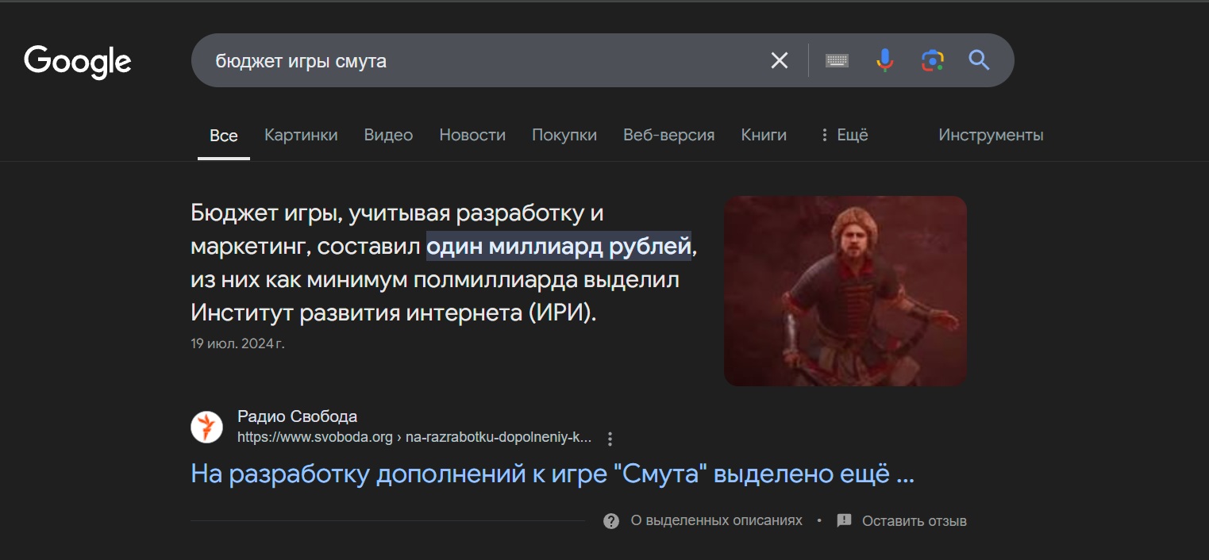Submit search with the magnifier icon

[x=979, y=60]
